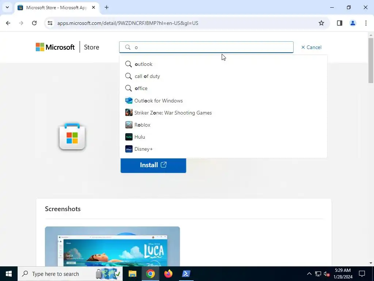The image size is (374, 281).
Task: Open the Chrome profile menu
Action: [353, 23]
